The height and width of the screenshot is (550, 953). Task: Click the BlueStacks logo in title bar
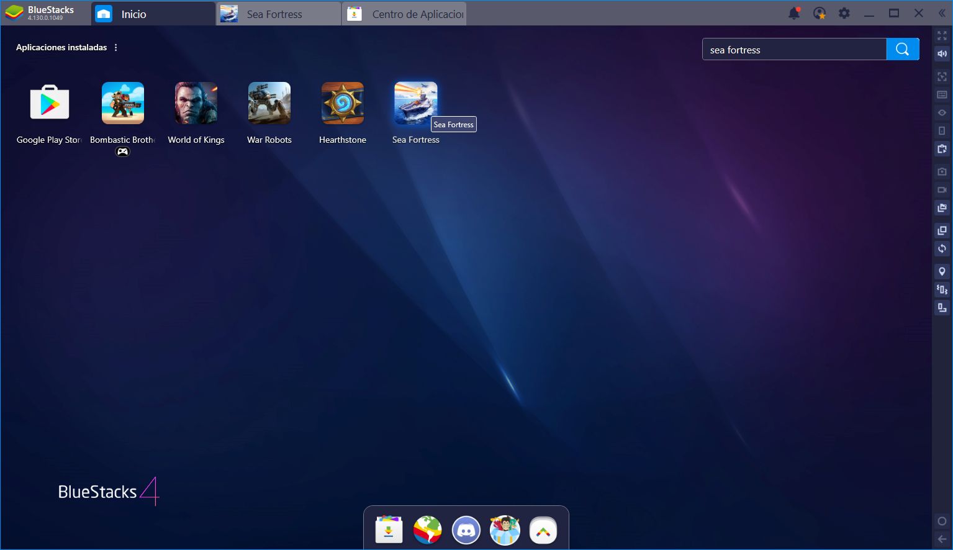click(x=14, y=12)
